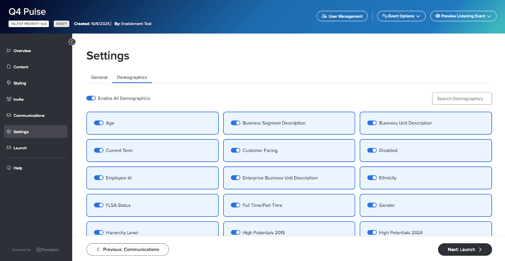Focus the Search Demographics field

click(462, 98)
